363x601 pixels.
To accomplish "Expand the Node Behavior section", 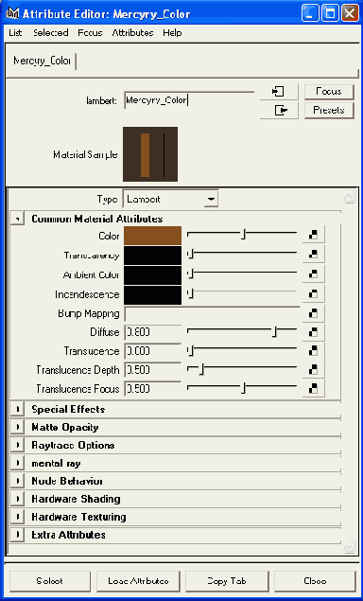I will click(x=17, y=481).
